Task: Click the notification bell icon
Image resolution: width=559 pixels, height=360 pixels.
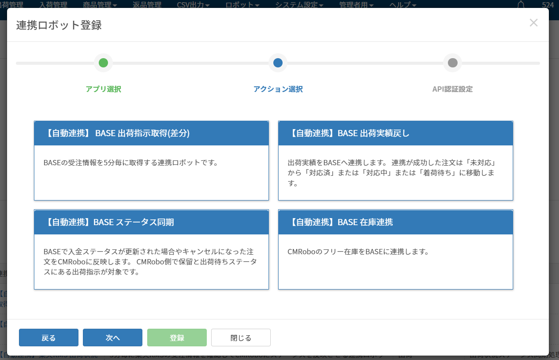Action: [x=521, y=5]
